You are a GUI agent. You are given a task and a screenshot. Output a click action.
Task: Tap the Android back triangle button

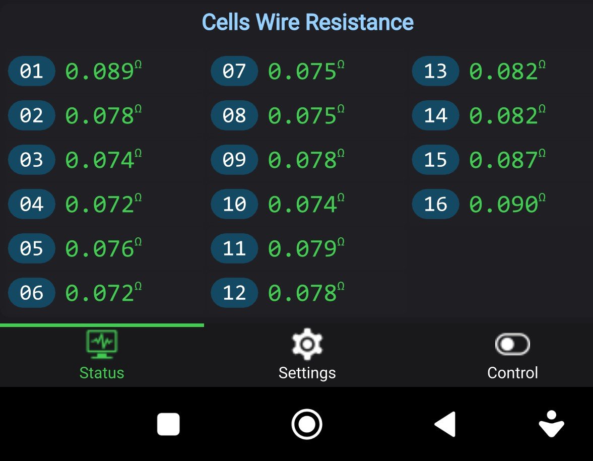445,424
